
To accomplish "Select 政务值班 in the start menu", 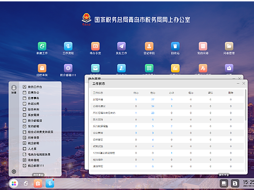I will coord(31,160).
